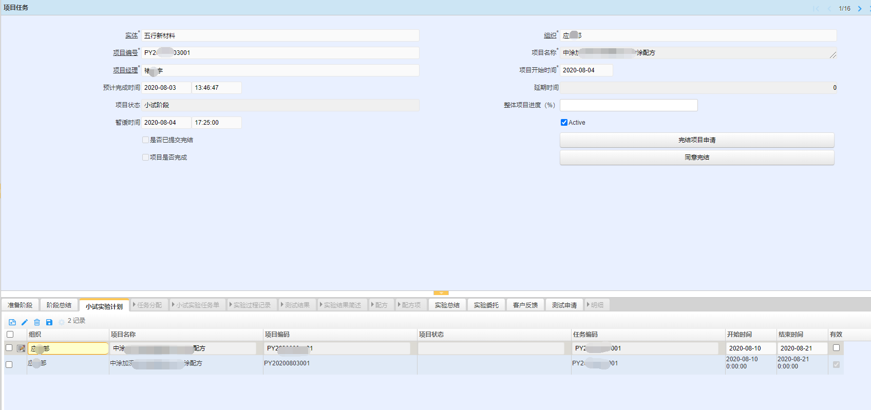This screenshot has width=871, height=410.
Task: Expand the 测试结果 sub-tab
Action: click(296, 305)
